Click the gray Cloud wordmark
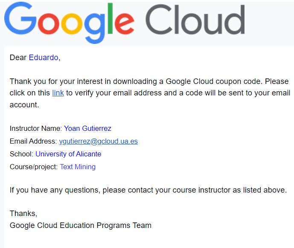Image resolution: width=294 pixels, height=248 pixels. [195, 20]
